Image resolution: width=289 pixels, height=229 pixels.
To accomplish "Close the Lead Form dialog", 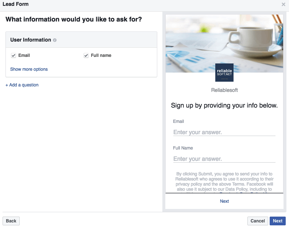I will 284,4.
